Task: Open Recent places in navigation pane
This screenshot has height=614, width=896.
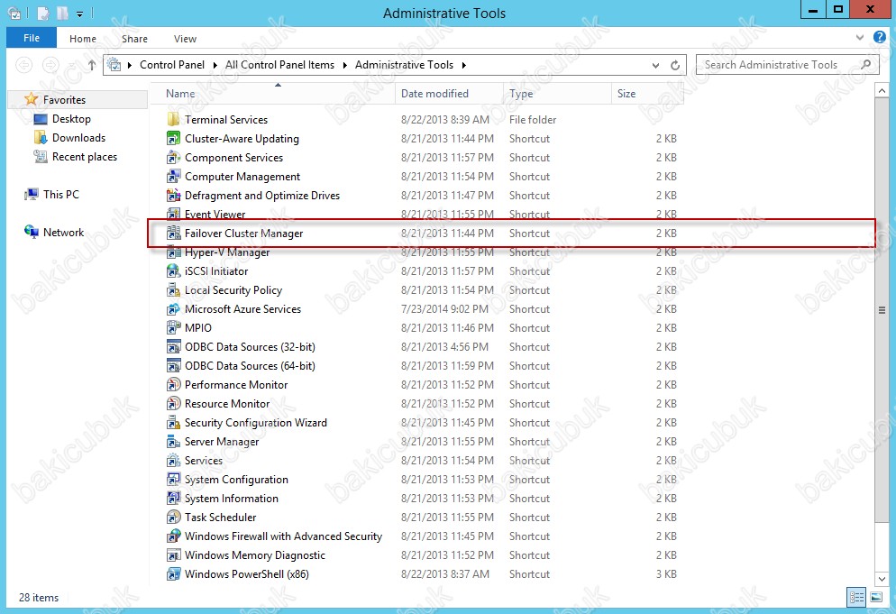Action: tap(85, 157)
